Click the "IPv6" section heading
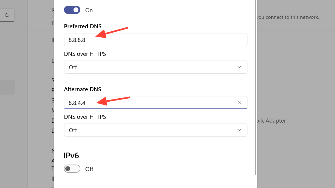Screen dimensions: 335x188 (71, 156)
